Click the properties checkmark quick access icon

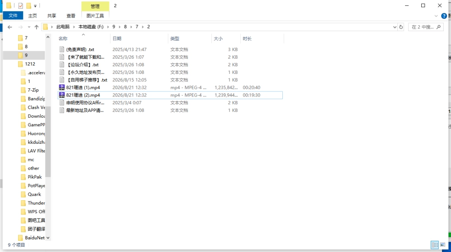point(20,5)
